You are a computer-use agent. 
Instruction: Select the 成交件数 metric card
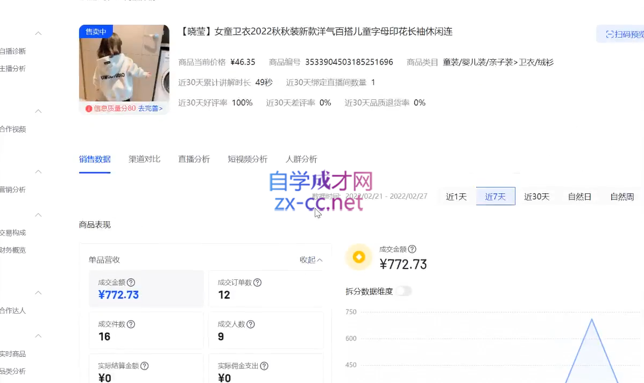[x=146, y=330]
